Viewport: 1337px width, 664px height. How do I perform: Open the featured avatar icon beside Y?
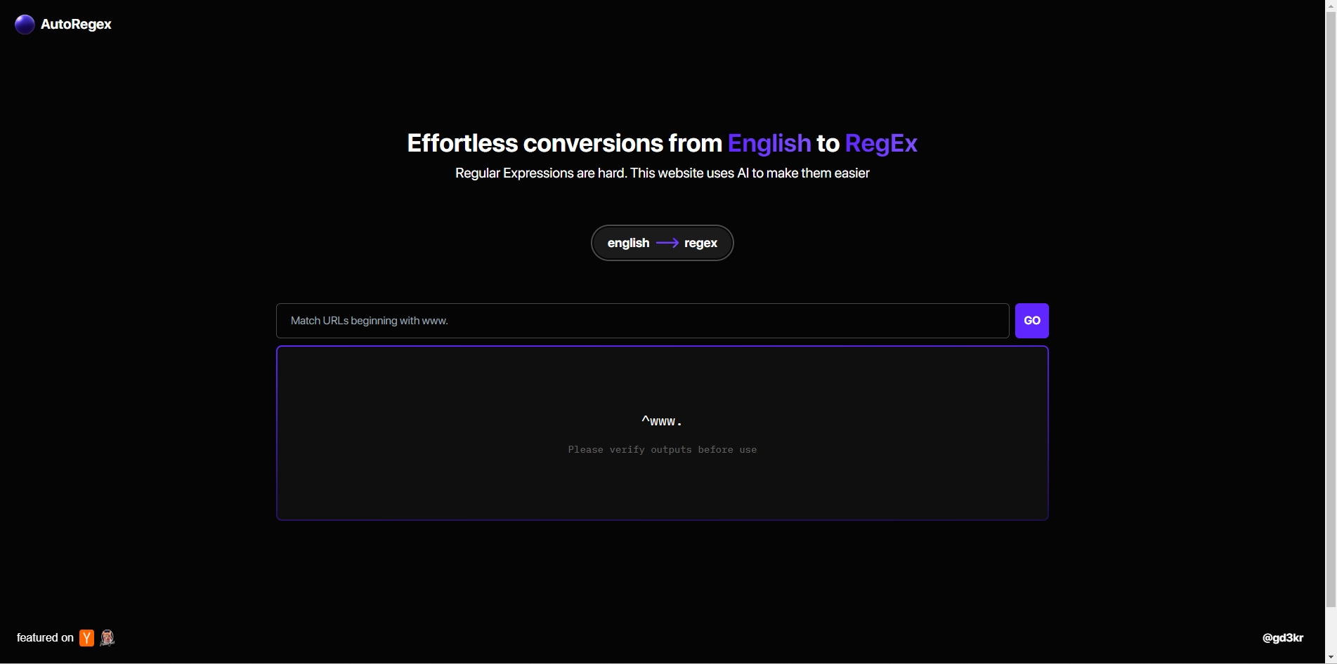pyautogui.click(x=107, y=638)
